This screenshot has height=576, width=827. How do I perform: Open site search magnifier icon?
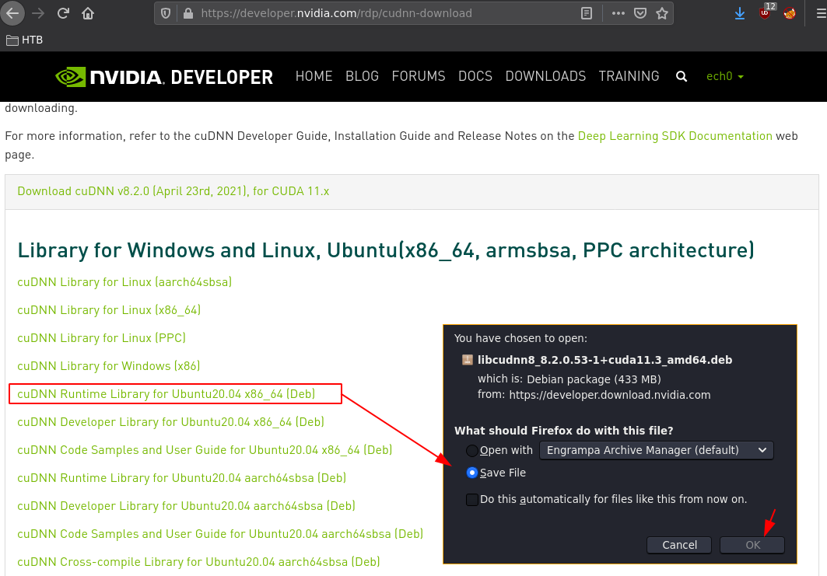pyautogui.click(x=682, y=76)
